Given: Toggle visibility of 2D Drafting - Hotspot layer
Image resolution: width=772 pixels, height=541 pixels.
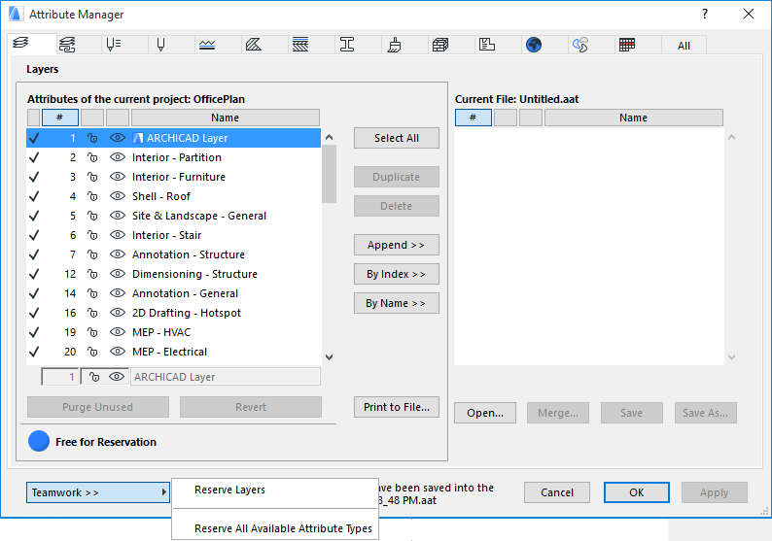Looking at the screenshot, I should 118,313.
